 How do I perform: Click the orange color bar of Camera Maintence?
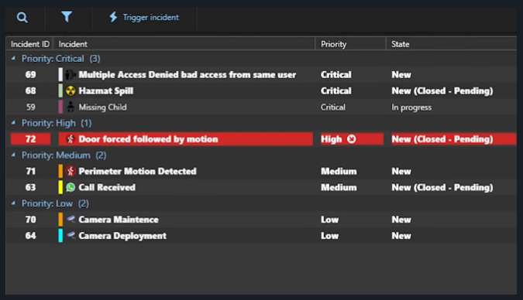pyautogui.click(x=60, y=220)
